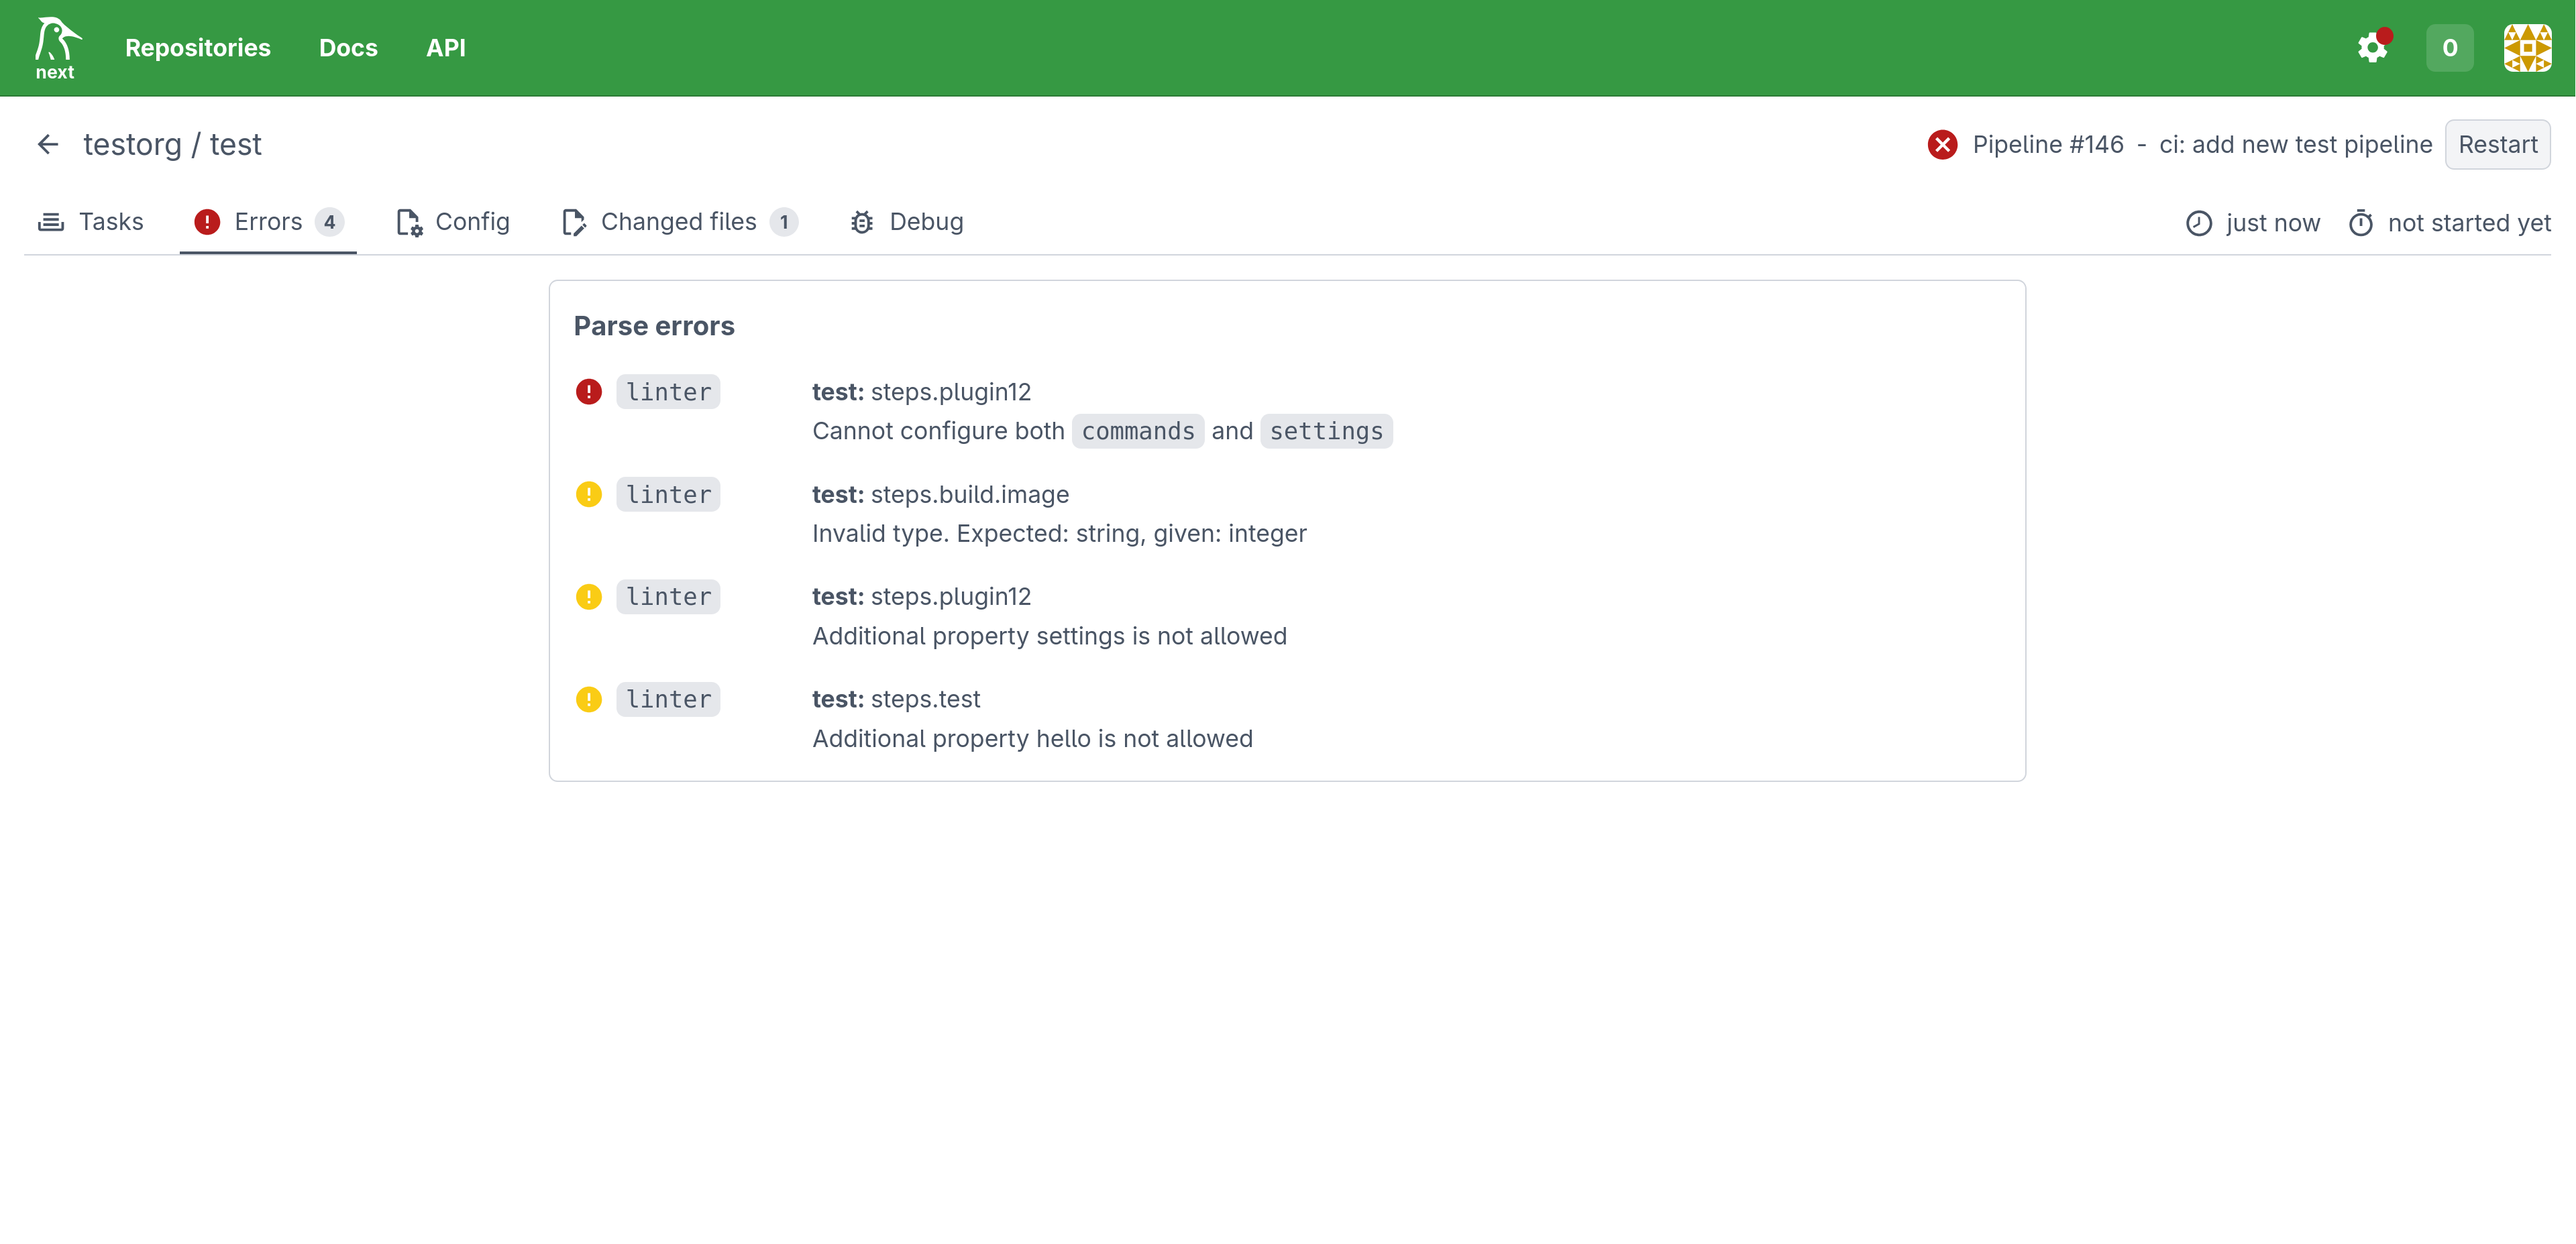2576x1244 pixels.
Task: Click the clock icon beside 'just now'
Action: [x=2198, y=223]
